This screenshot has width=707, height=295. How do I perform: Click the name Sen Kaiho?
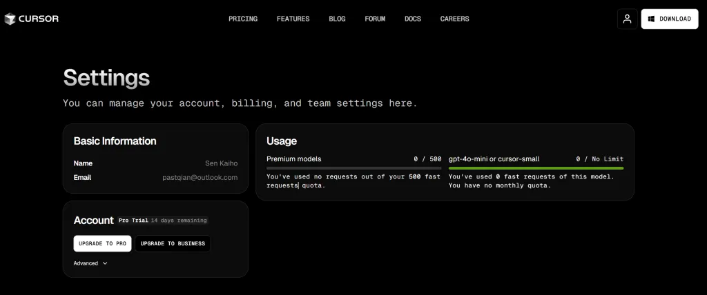(x=221, y=163)
